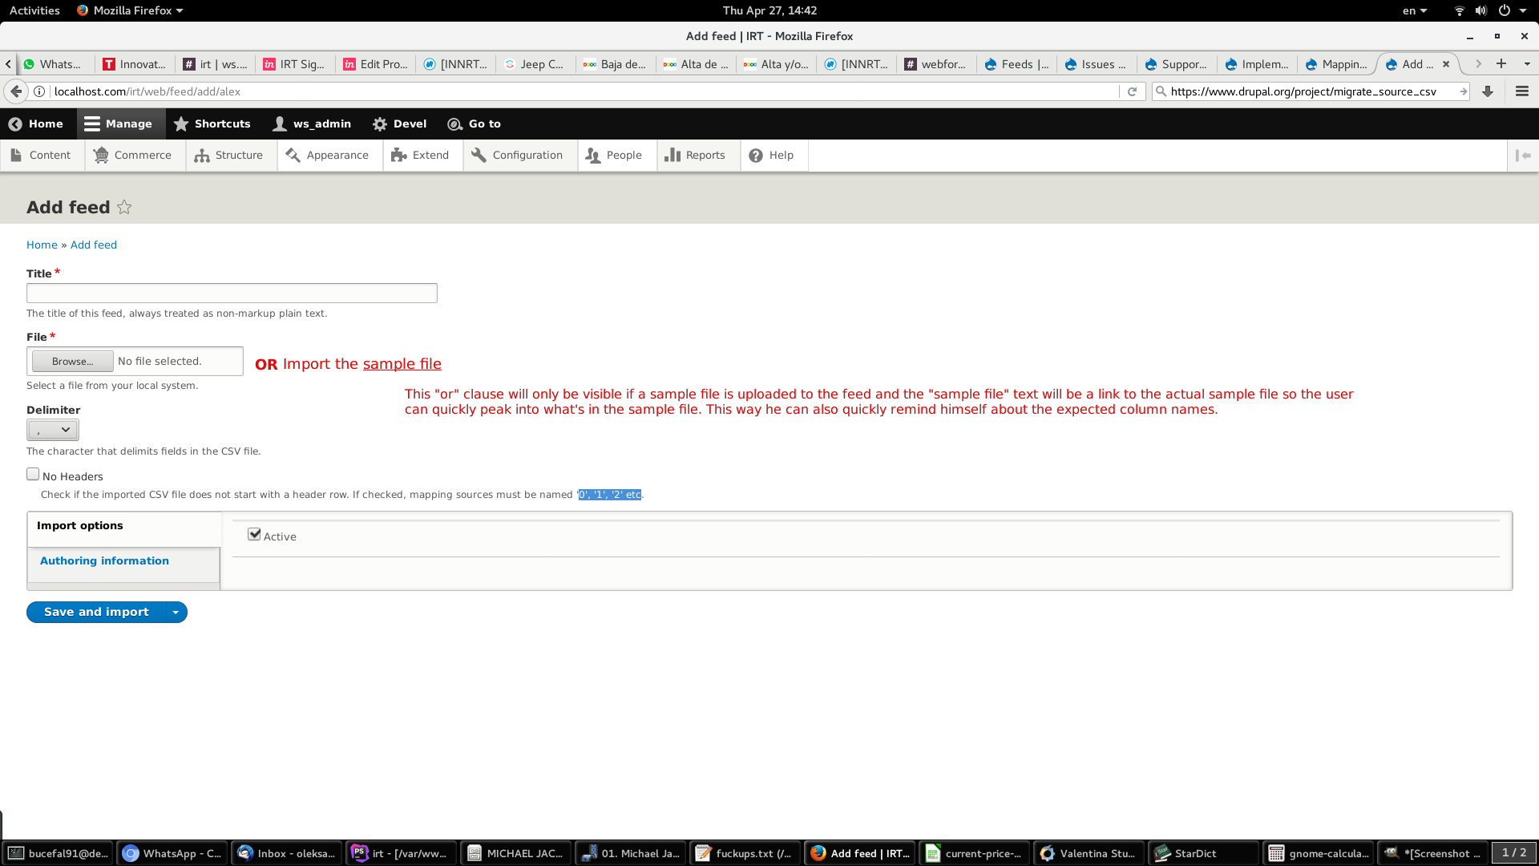This screenshot has width=1539, height=866.
Task: Open the Firefox hamburger menu
Action: click(1522, 91)
